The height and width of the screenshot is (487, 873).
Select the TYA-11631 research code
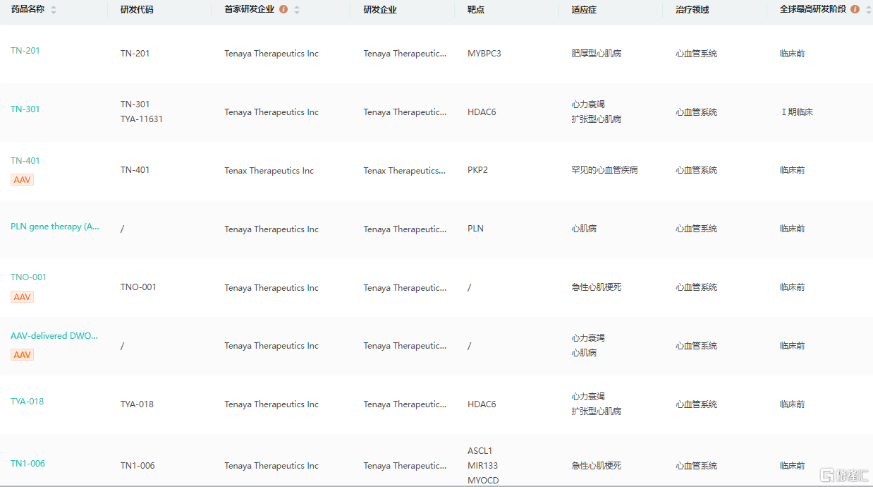pos(142,119)
